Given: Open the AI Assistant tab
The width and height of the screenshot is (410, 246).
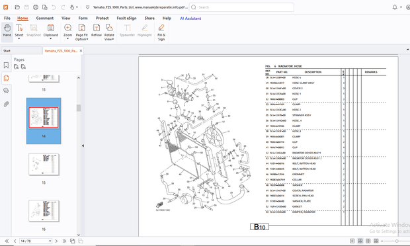Looking at the screenshot, I should click(190, 19).
